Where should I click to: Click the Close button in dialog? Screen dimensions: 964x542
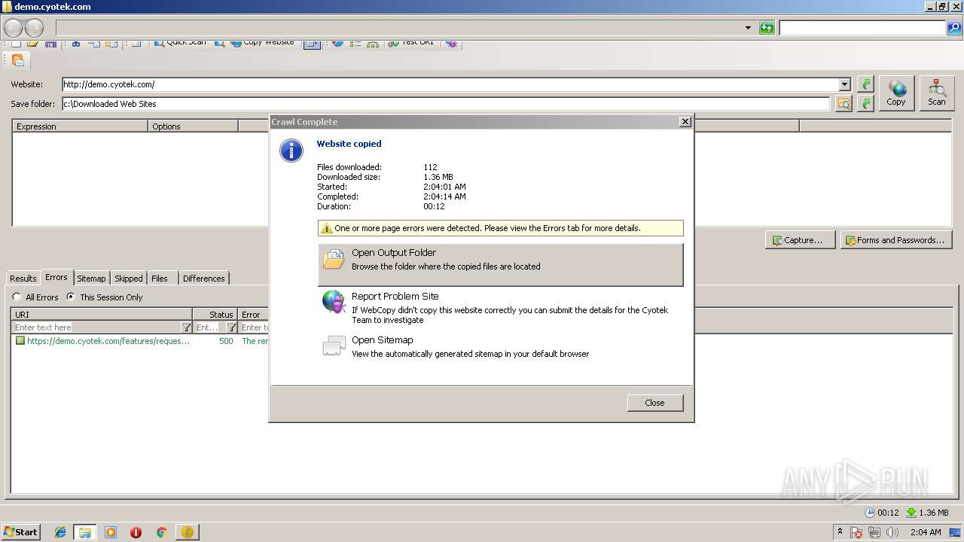(655, 403)
